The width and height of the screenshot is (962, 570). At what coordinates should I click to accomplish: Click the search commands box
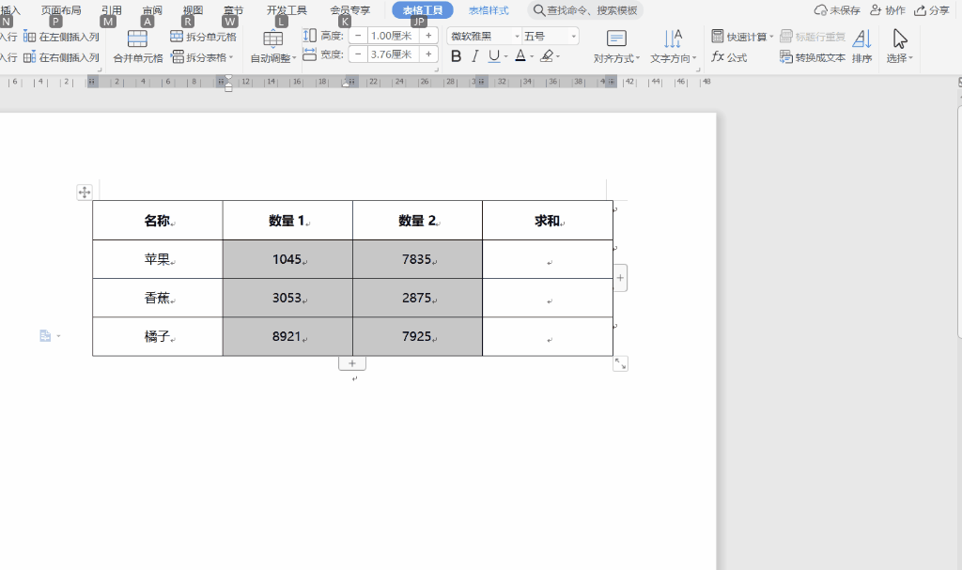586,10
